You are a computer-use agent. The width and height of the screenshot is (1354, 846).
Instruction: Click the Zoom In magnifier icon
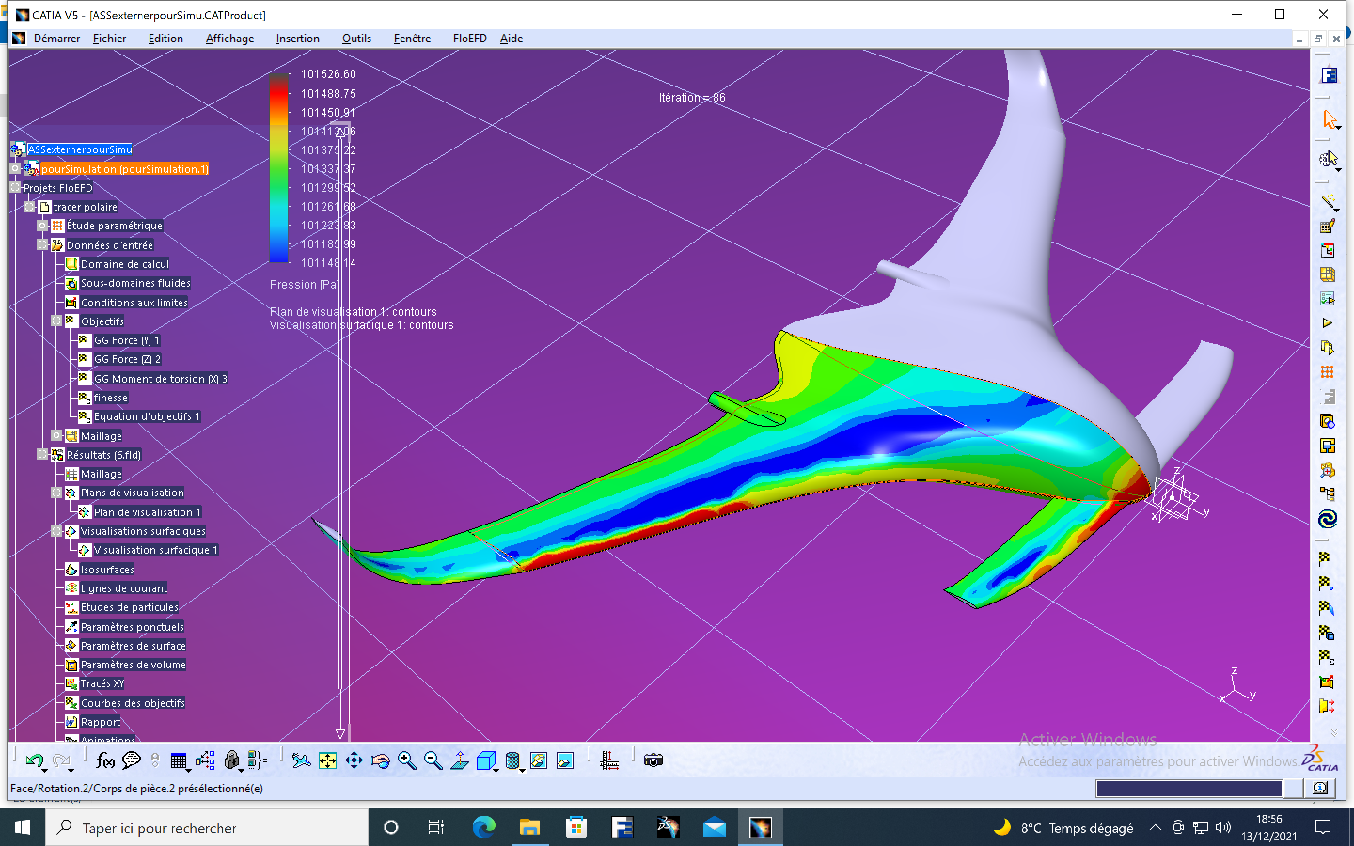click(x=407, y=760)
